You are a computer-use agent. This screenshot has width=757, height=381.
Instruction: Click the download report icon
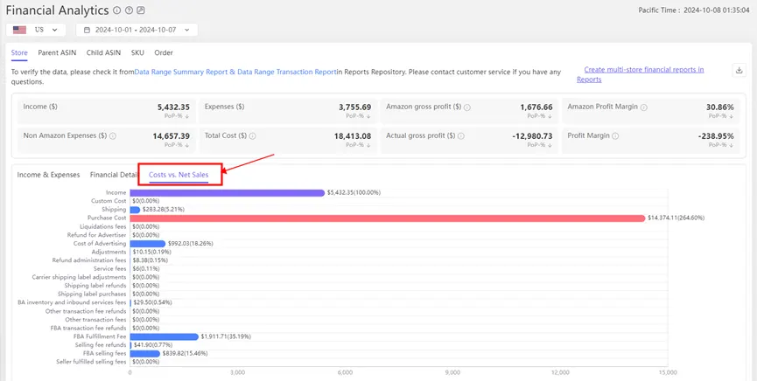pos(739,71)
